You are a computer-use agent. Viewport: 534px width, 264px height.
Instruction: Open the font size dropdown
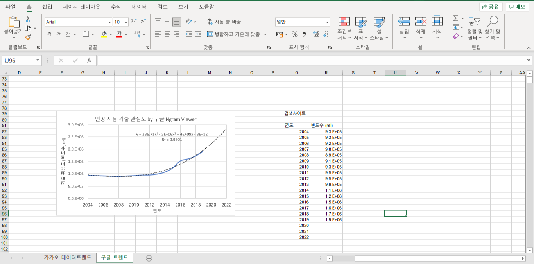coord(126,22)
